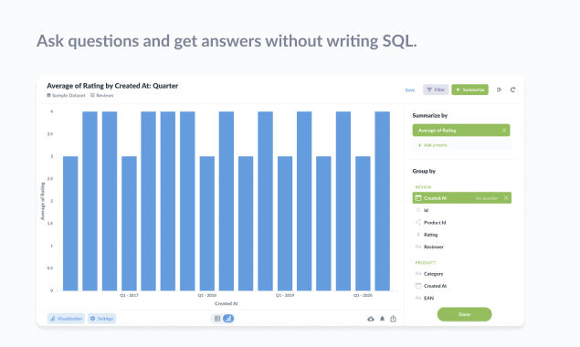The image size is (580, 347).
Task: Switch to the chart view toggle
Action: [x=228, y=319]
